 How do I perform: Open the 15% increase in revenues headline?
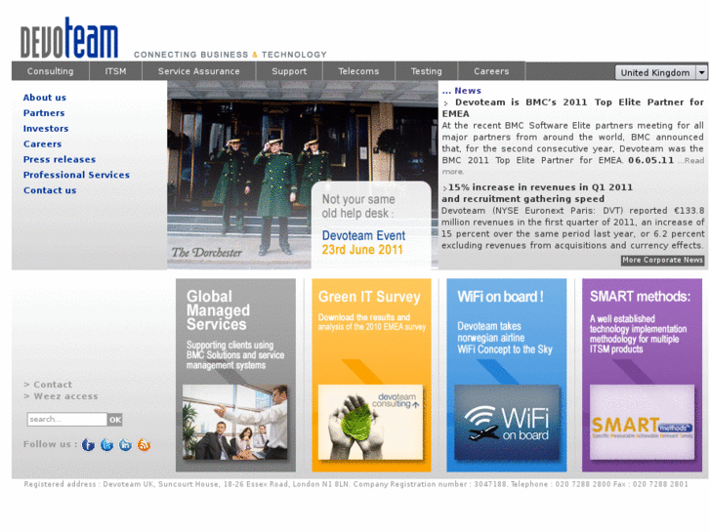pos(537,193)
